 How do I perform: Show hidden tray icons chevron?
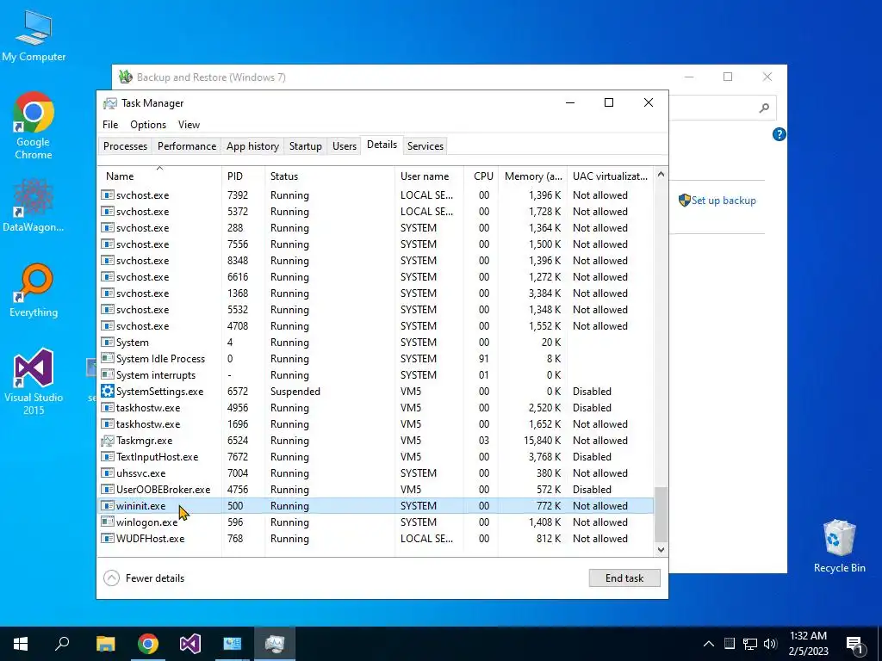pyautogui.click(x=709, y=644)
